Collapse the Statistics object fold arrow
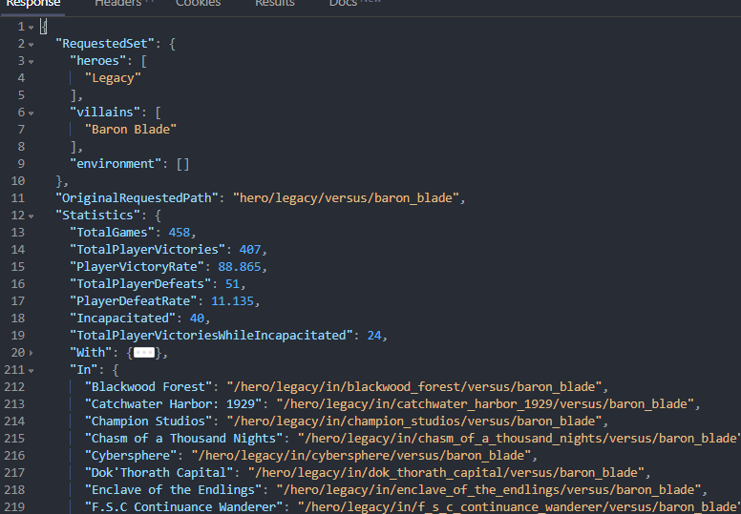The image size is (741, 514). pyautogui.click(x=32, y=216)
